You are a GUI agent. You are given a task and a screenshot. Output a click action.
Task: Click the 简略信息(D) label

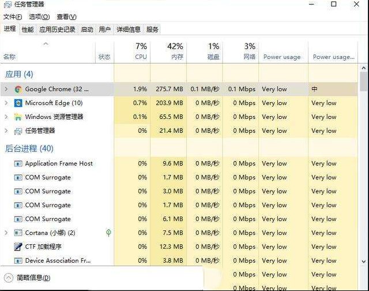(33, 278)
